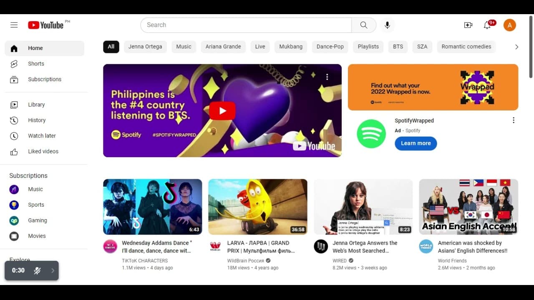Click the WildBrain channel avatar

click(215, 246)
